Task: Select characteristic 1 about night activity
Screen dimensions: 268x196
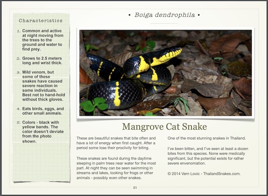Action: (x=41, y=40)
